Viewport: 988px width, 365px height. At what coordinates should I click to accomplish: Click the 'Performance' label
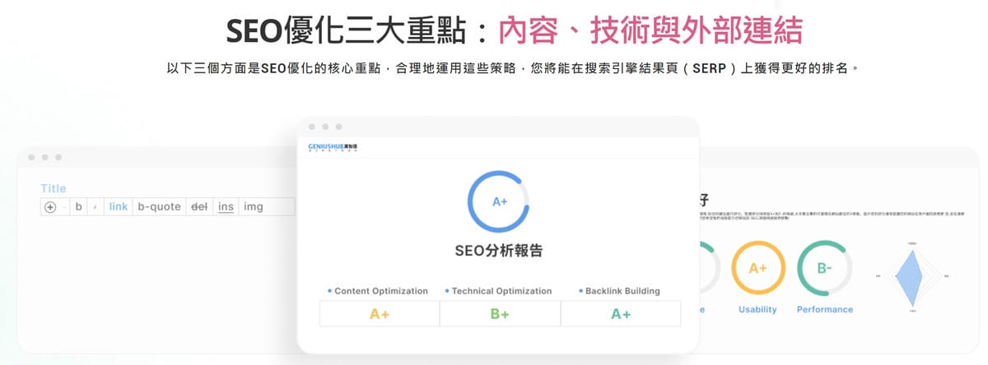(825, 310)
